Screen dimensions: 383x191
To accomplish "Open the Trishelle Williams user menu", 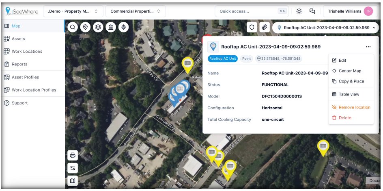I will click(350, 11).
